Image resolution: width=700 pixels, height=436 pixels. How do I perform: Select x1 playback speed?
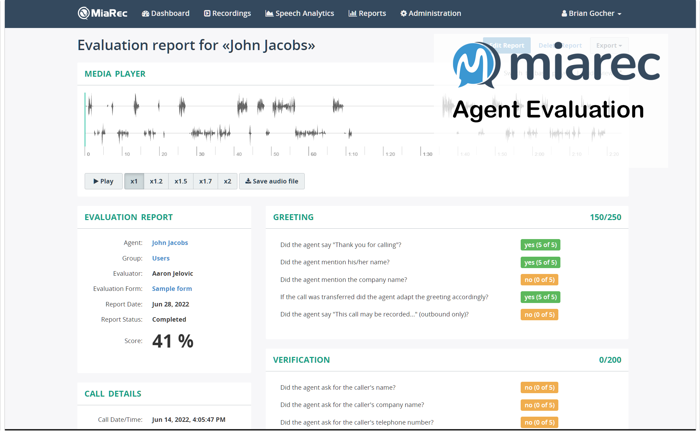(134, 181)
